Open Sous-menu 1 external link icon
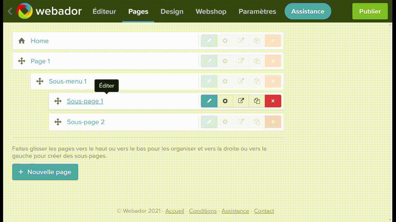Image resolution: width=396 pixels, height=222 pixels. click(241, 81)
